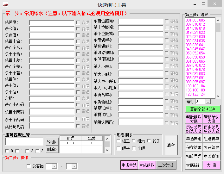Focus the 杀垃圾号码 input field
The height and width of the screenshot is (174, 224).
[52, 126]
